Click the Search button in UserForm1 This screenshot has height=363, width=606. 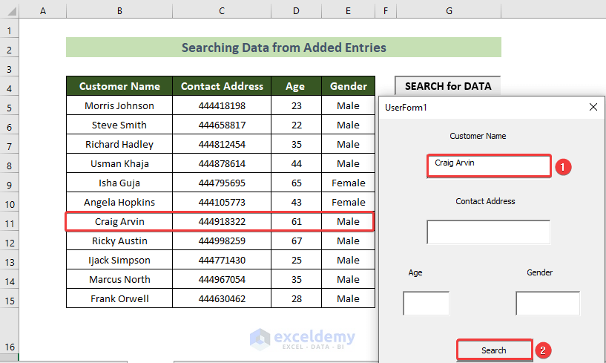coord(494,350)
